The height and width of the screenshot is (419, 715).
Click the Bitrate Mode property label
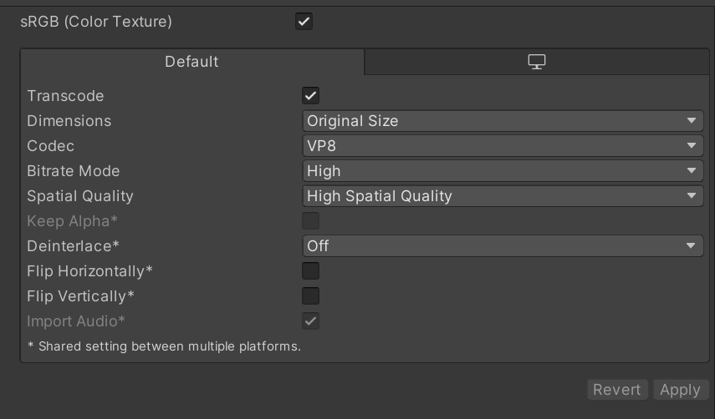pyautogui.click(x=74, y=171)
